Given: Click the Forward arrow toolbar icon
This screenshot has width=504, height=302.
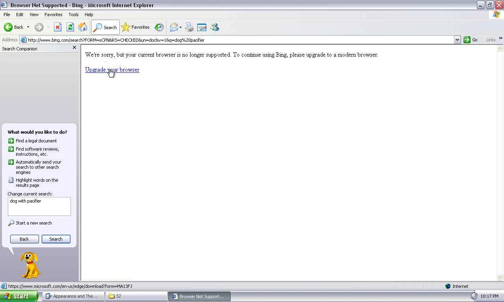Looking at the screenshot, I should [39, 27].
